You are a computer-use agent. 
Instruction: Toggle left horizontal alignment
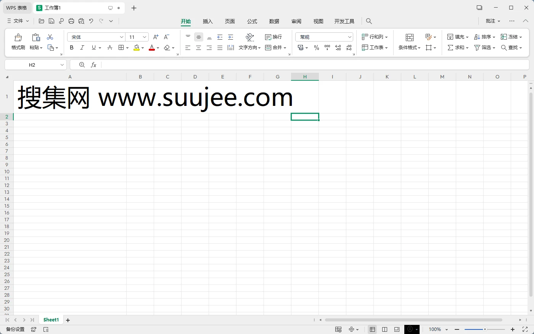(x=188, y=48)
